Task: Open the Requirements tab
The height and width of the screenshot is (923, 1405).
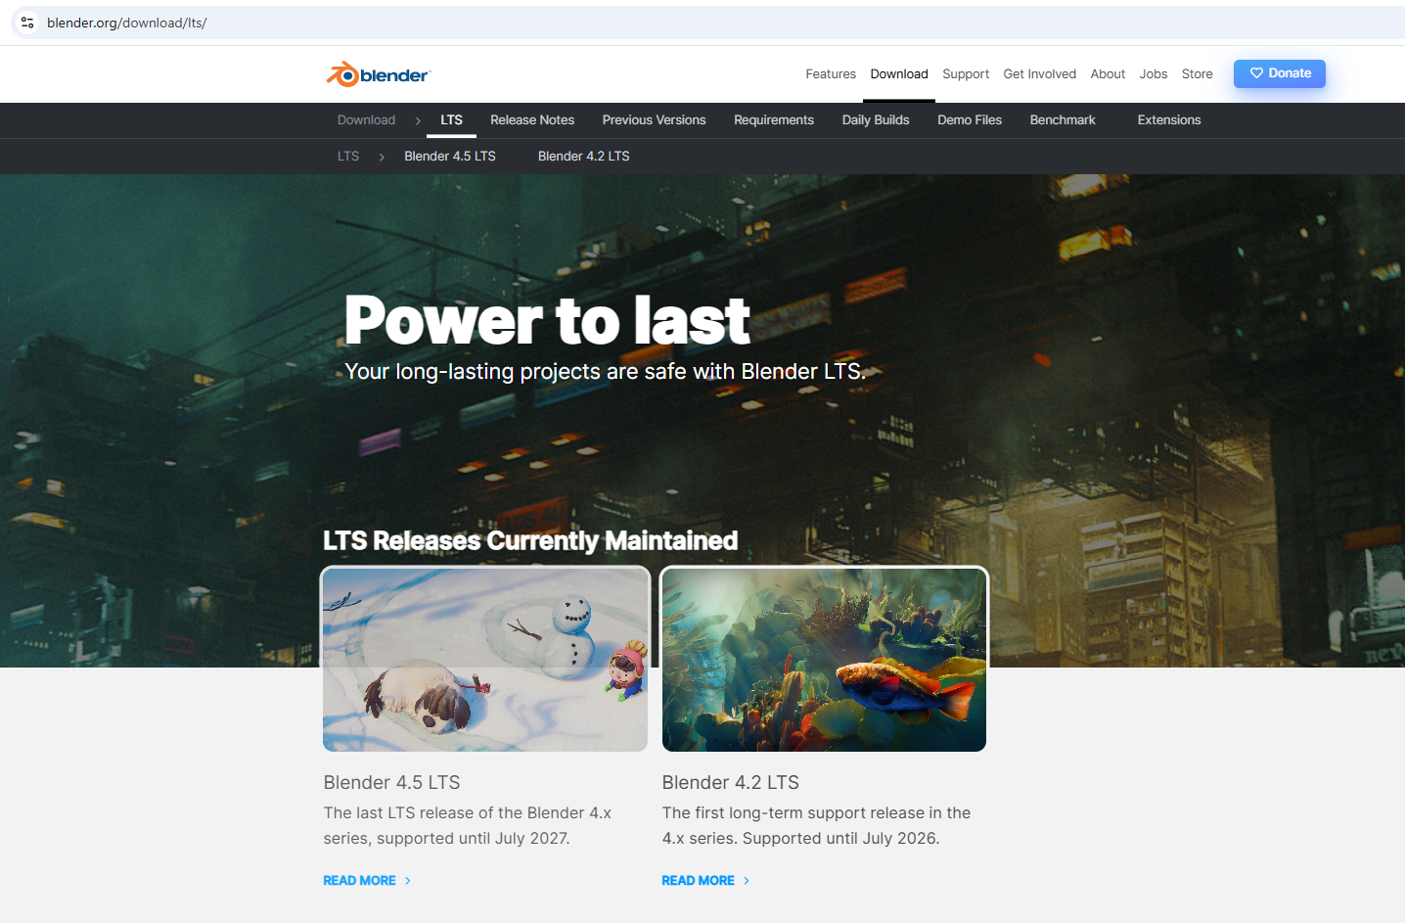Action: click(x=774, y=120)
